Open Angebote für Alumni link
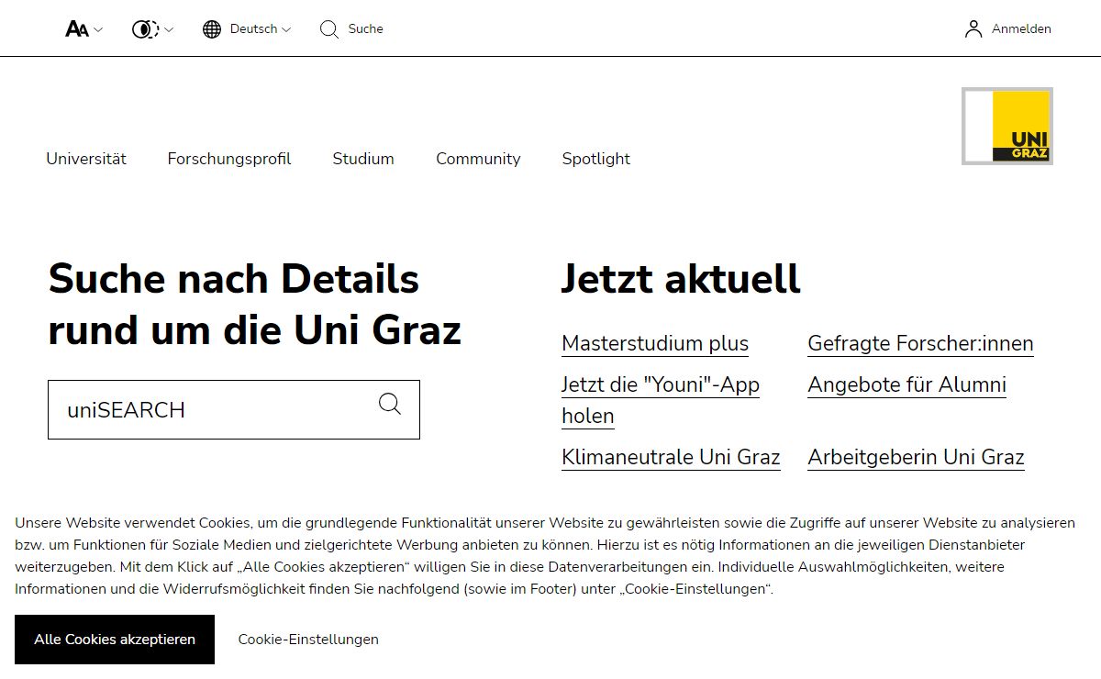 [x=906, y=385]
